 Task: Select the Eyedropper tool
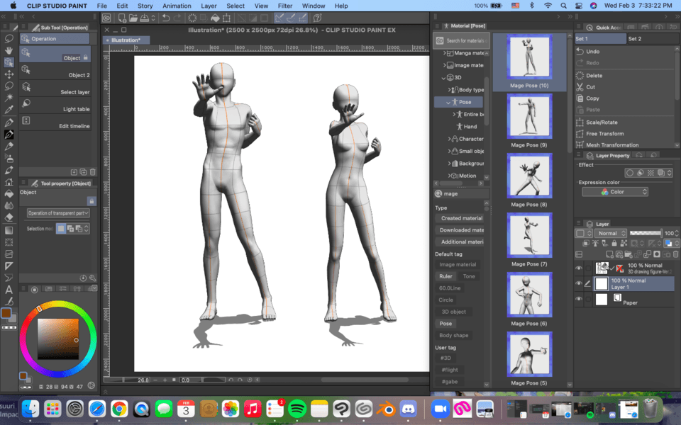point(9,110)
